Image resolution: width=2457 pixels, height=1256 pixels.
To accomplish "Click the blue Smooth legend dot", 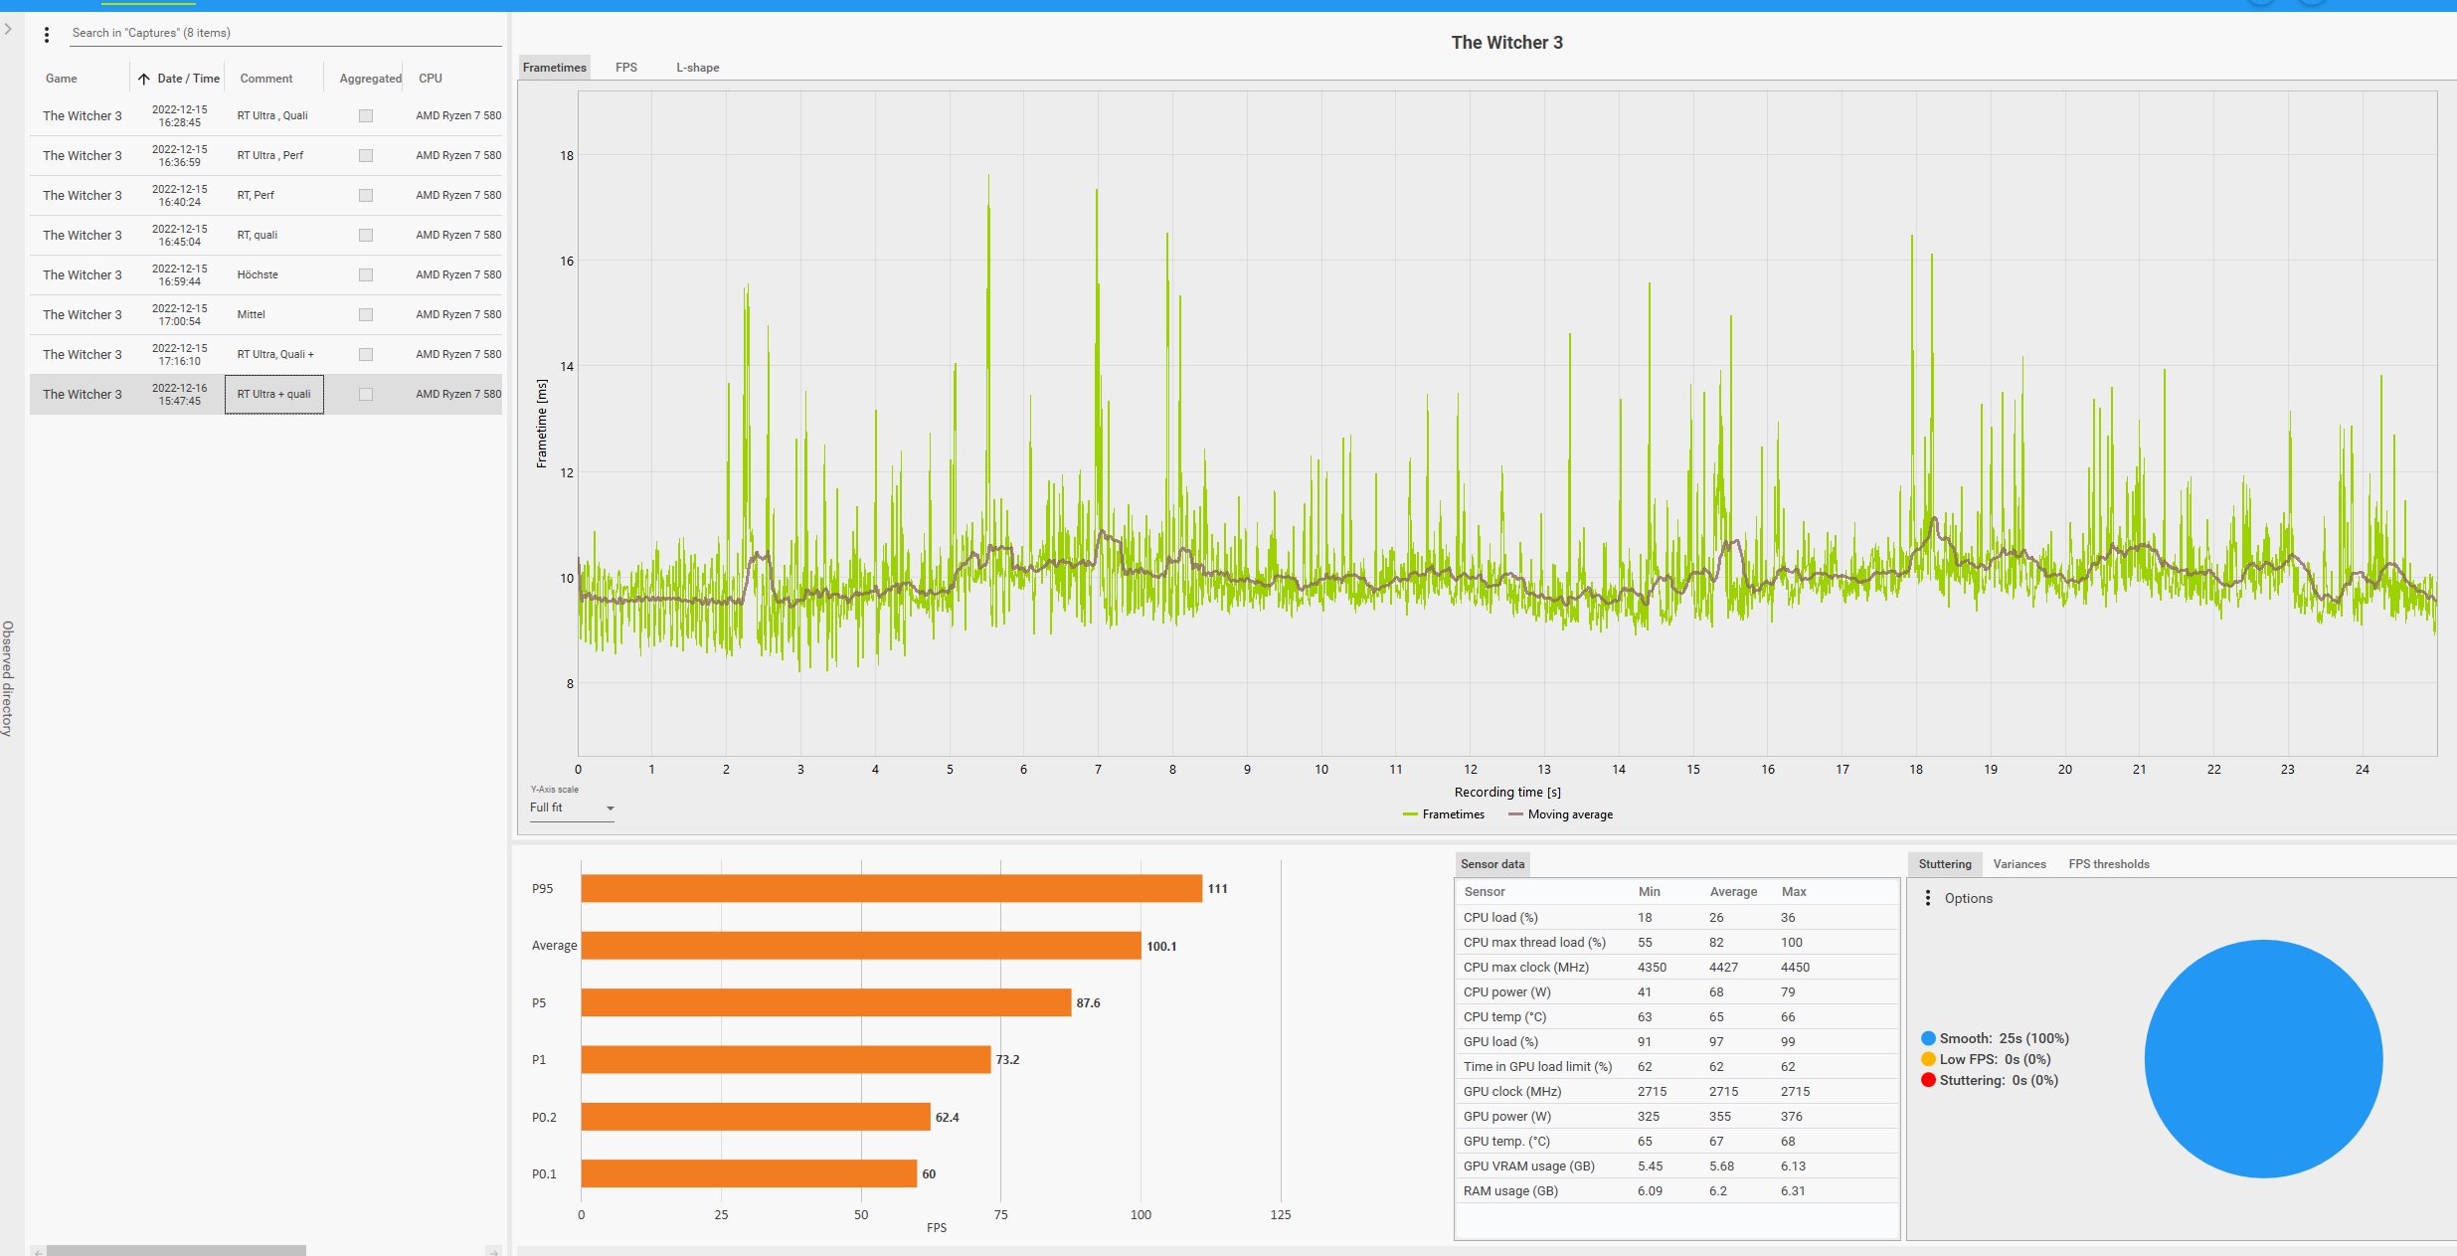I will click(x=1928, y=1038).
